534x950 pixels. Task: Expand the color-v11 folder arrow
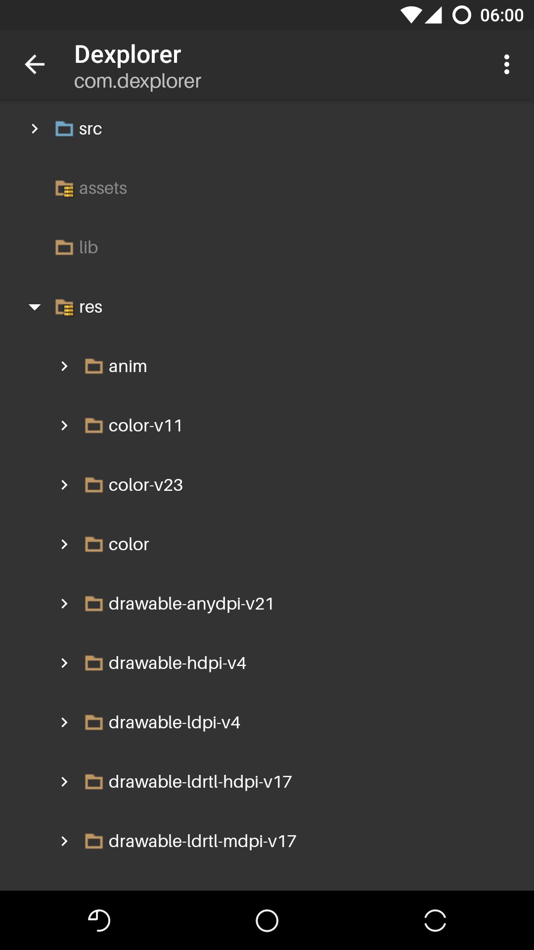point(64,426)
